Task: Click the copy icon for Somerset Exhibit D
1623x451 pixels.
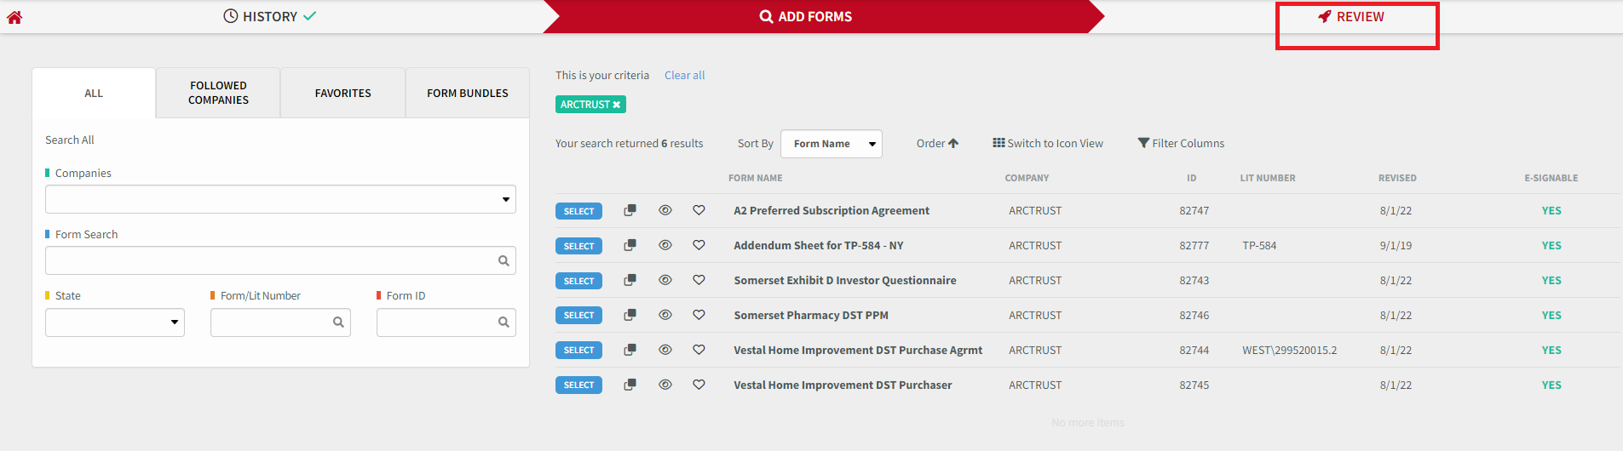Action: click(x=630, y=280)
